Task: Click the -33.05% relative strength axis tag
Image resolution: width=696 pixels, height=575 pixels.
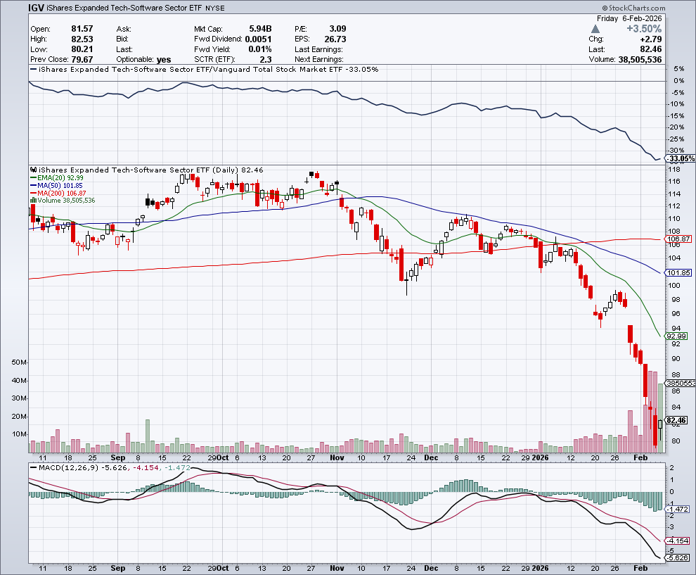Action: pos(681,158)
